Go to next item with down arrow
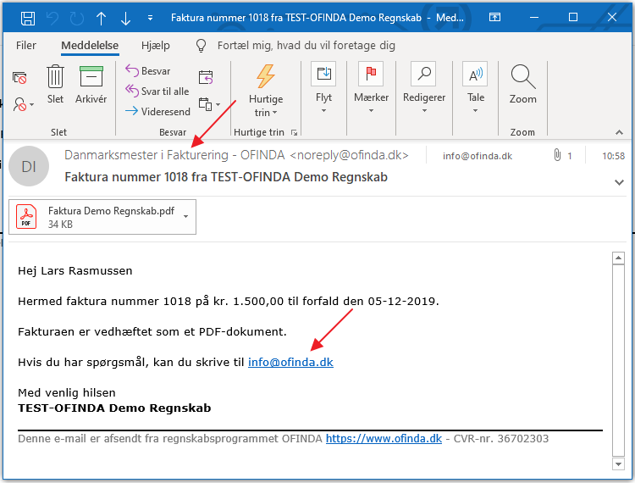 (x=125, y=19)
